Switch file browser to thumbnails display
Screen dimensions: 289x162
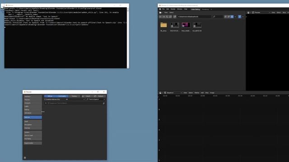232,17
